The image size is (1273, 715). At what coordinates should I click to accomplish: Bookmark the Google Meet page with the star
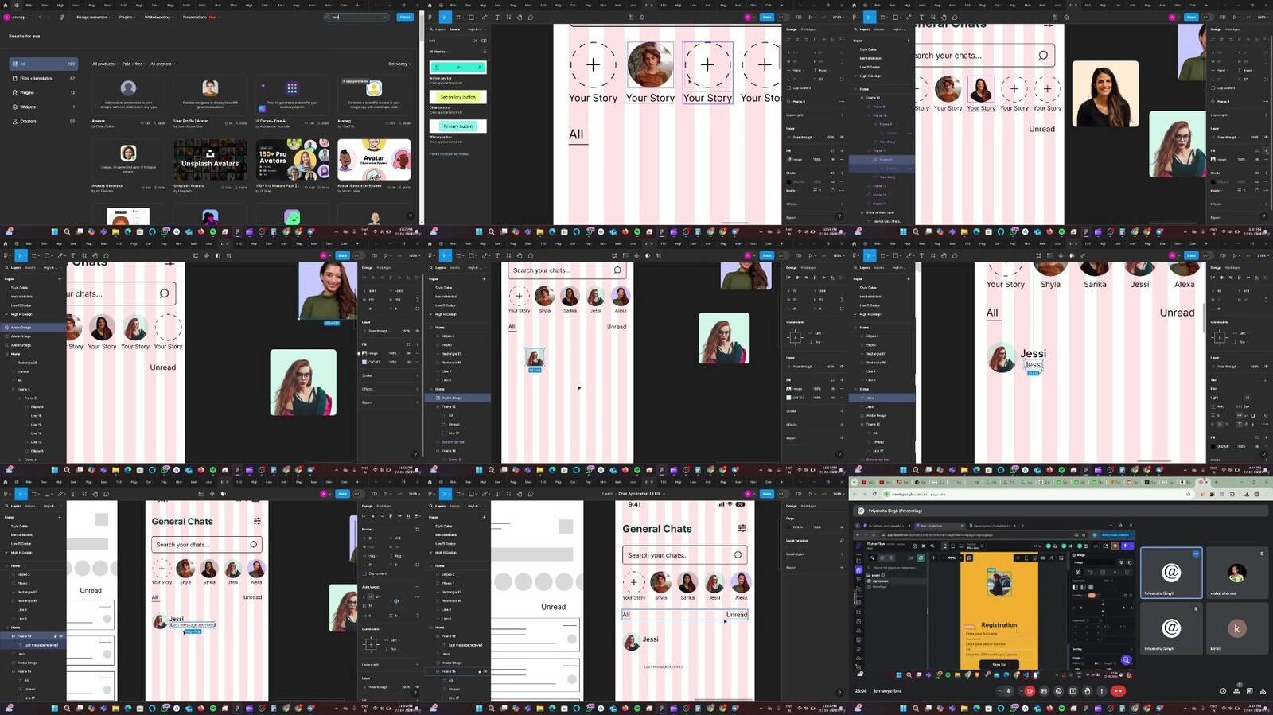pyautogui.click(x=1188, y=494)
